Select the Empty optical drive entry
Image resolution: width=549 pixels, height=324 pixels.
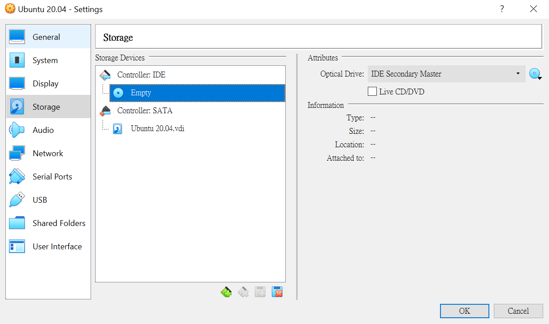(197, 93)
